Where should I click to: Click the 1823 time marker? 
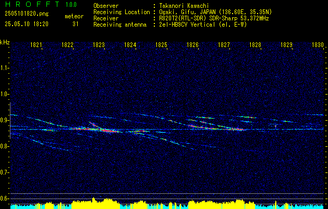[x=99, y=44]
